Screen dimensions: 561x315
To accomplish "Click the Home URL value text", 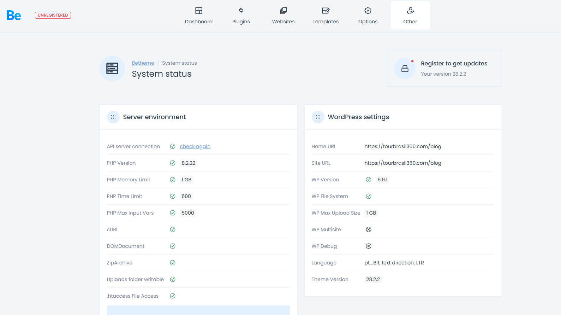I will point(402,146).
